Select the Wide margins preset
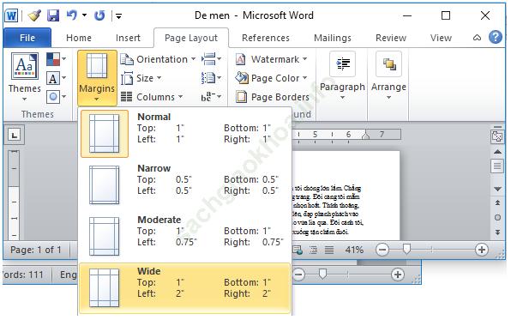The width and height of the screenshot is (511, 320). 184,288
